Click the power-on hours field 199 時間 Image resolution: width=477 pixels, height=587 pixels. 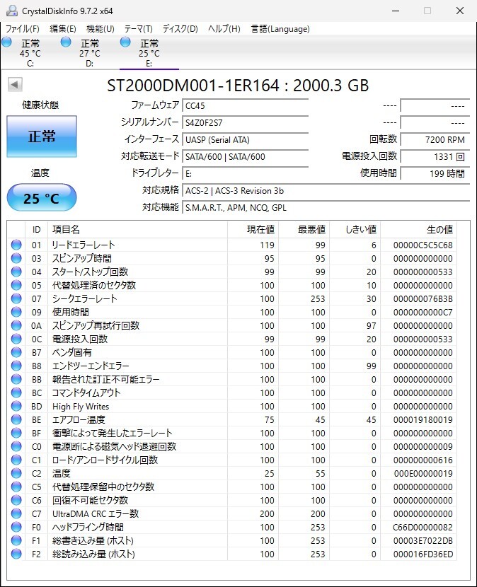tap(435, 174)
